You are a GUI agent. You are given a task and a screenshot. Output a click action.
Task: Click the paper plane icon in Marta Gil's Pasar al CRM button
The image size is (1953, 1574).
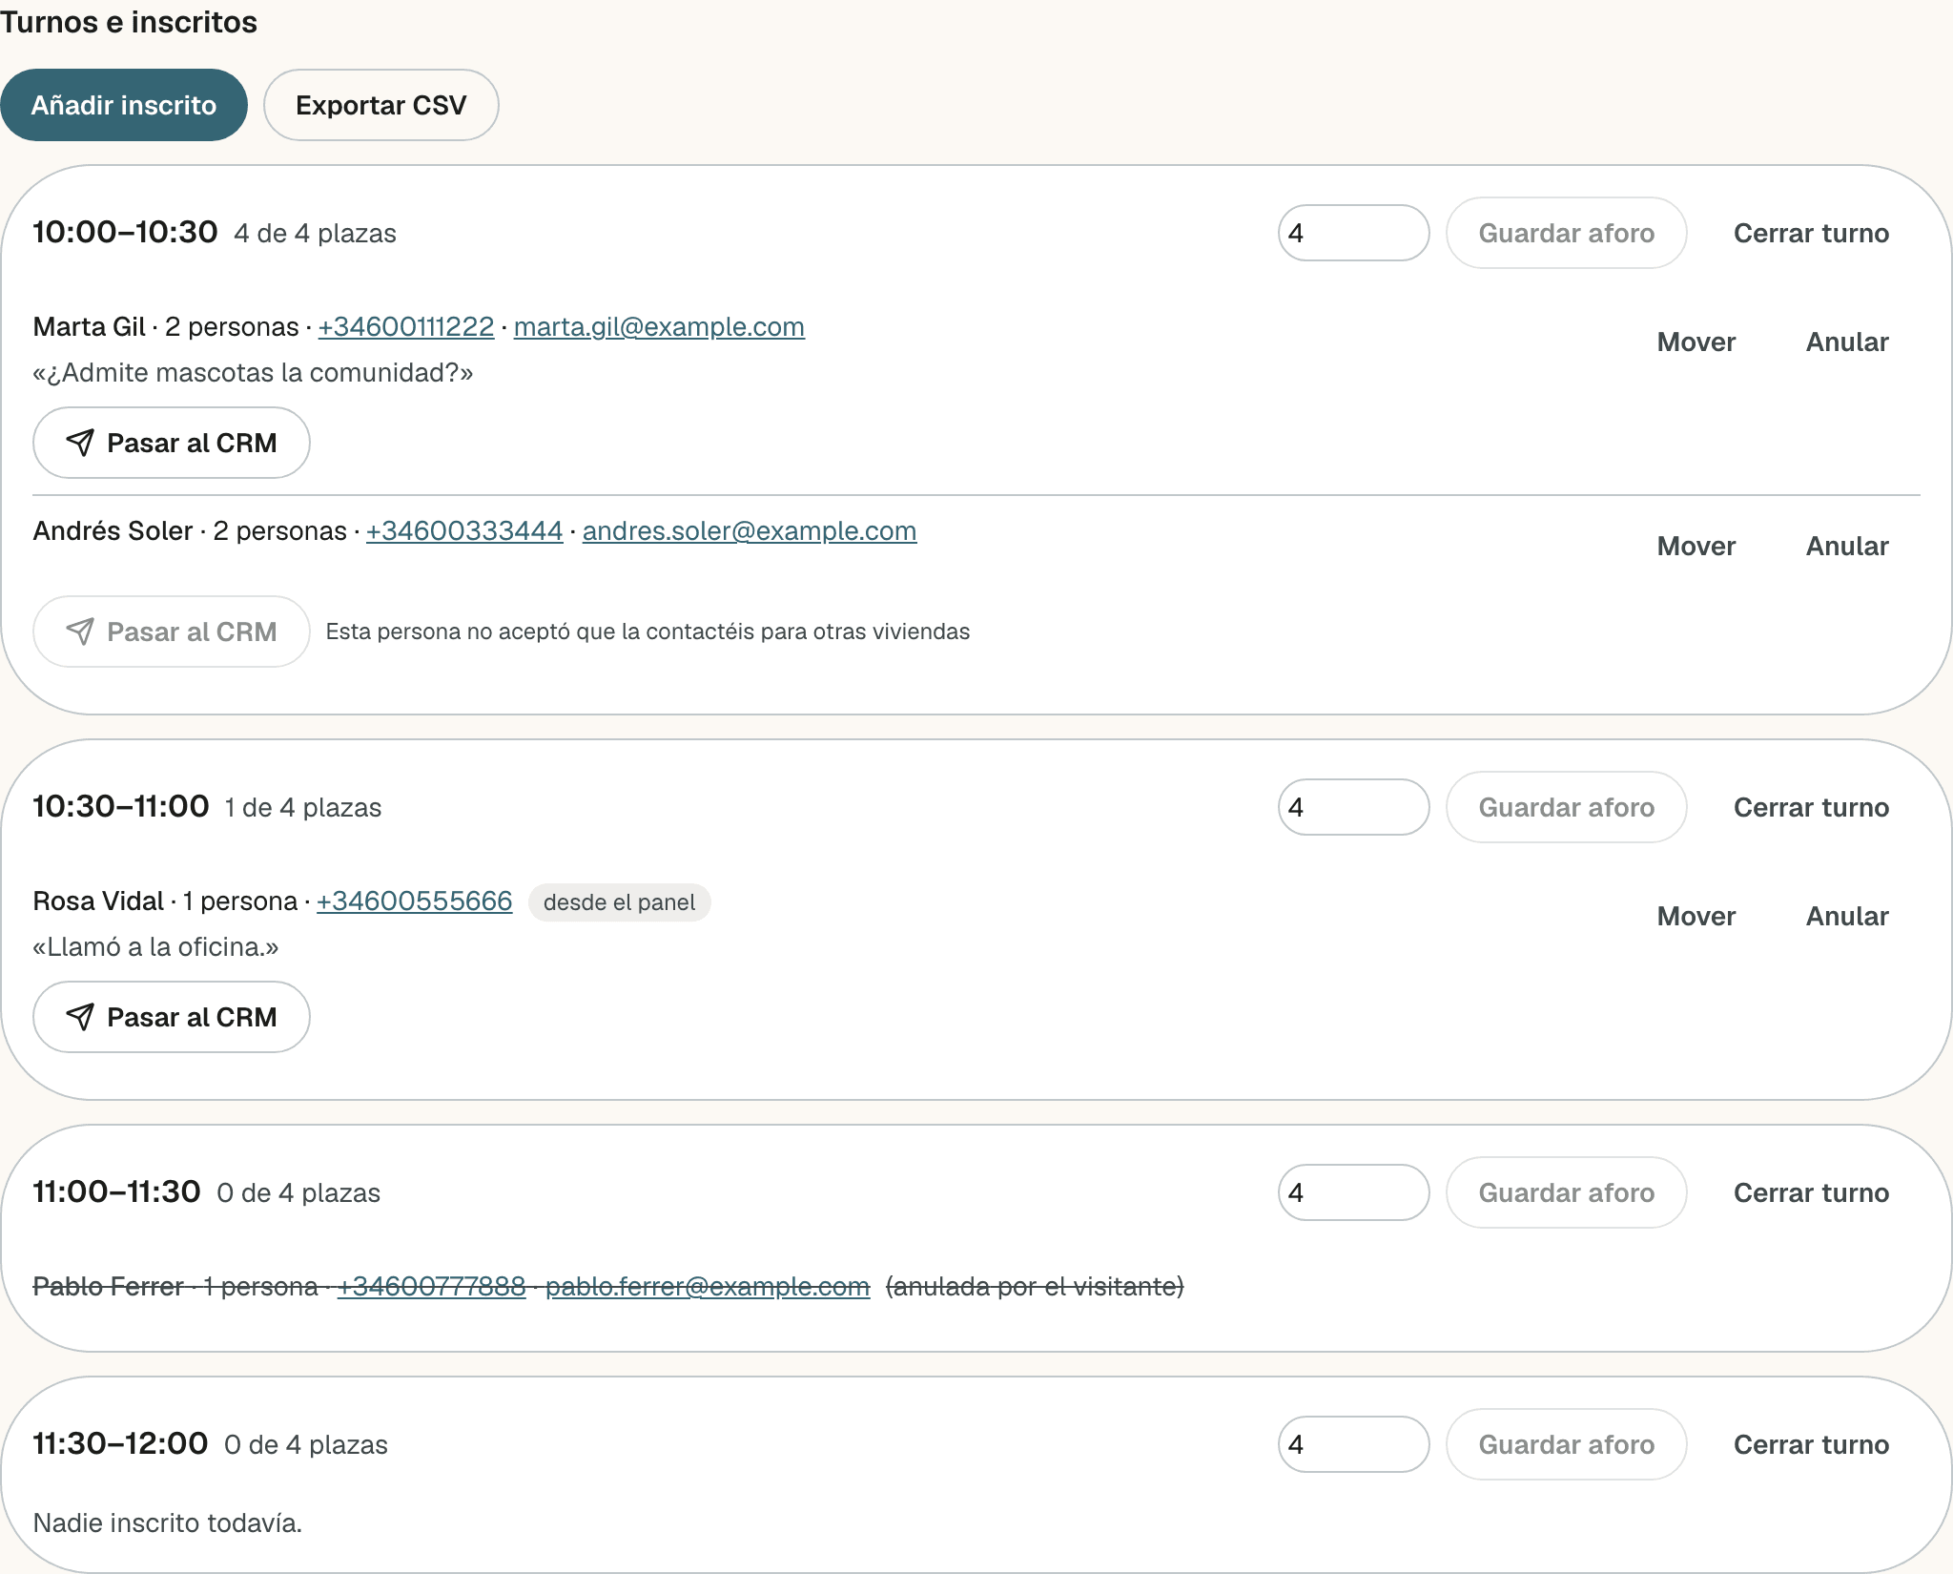tap(80, 443)
